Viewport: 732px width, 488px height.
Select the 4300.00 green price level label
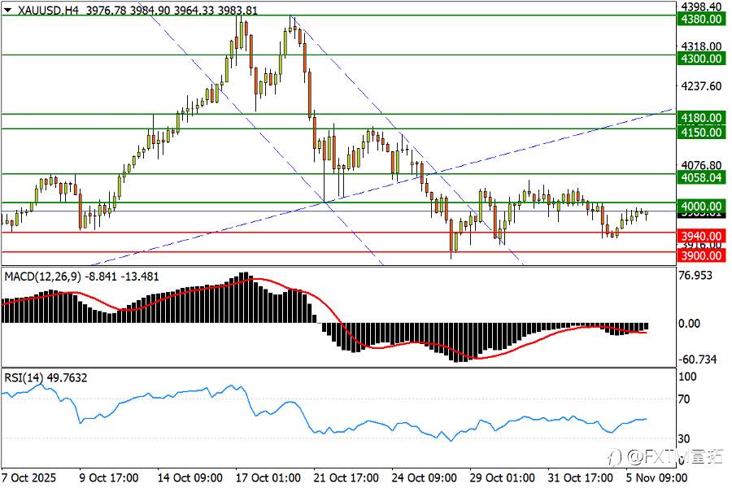tap(701, 59)
